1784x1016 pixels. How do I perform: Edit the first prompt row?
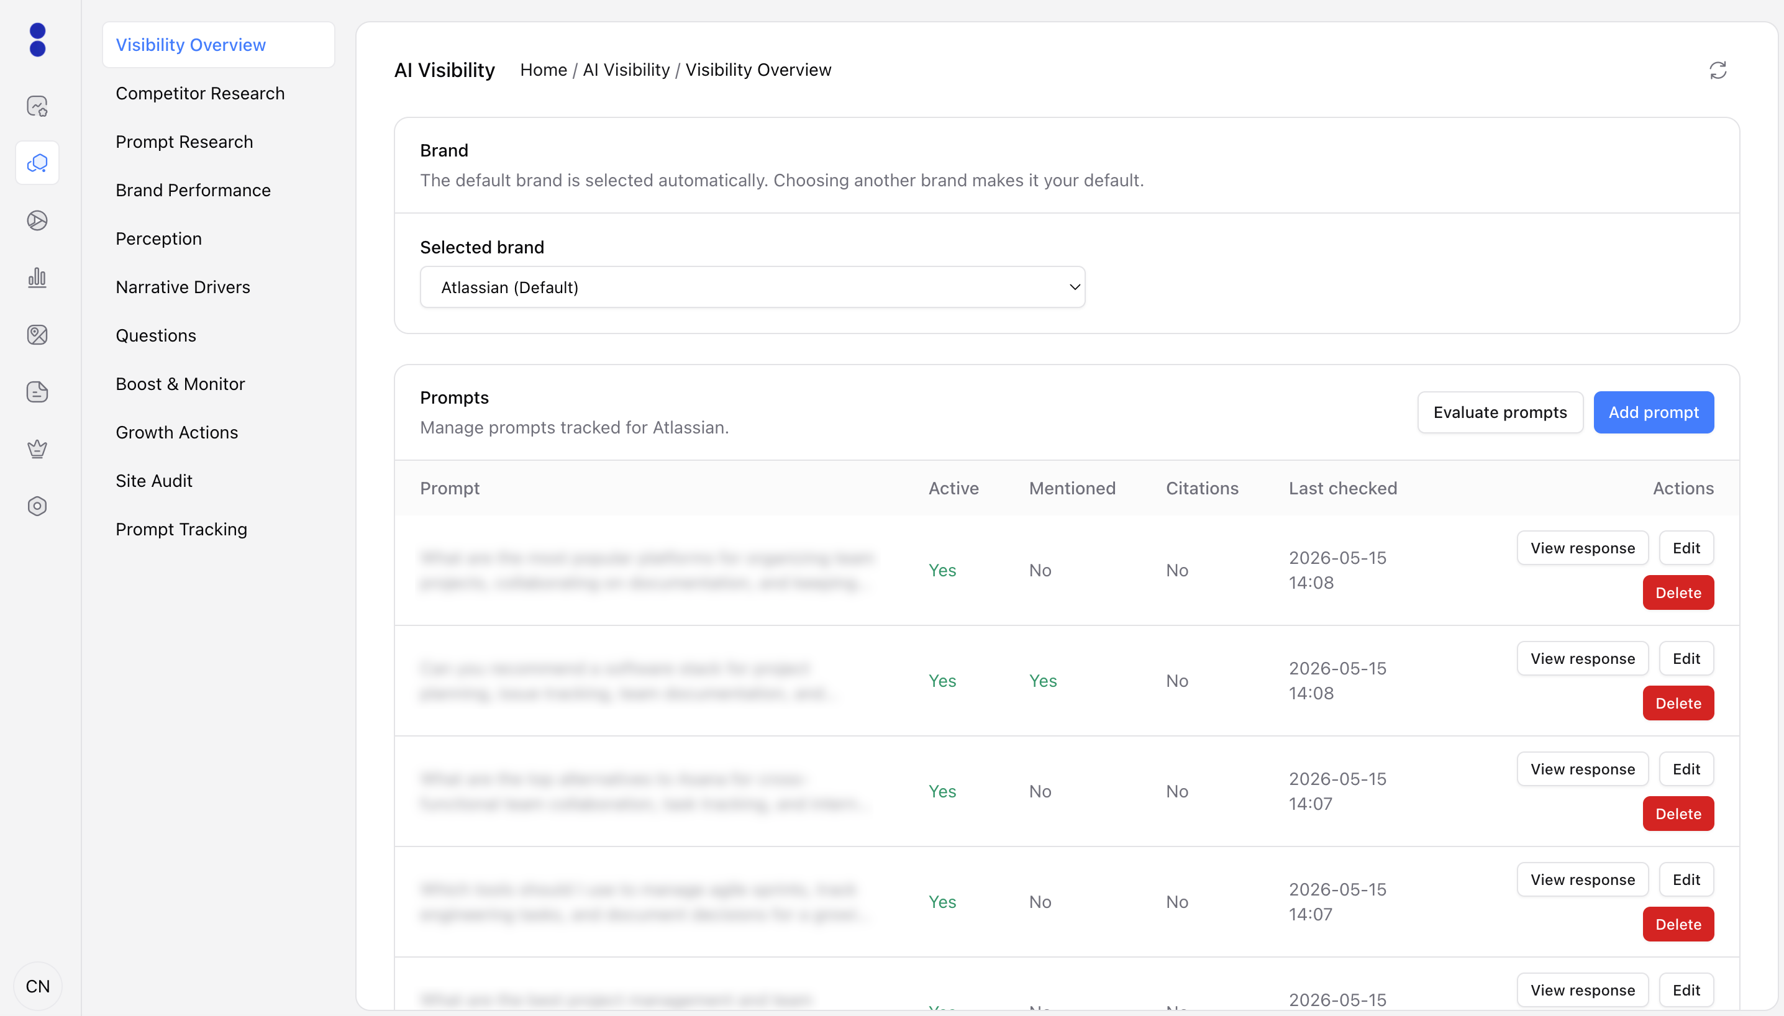[x=1686, y=548]
